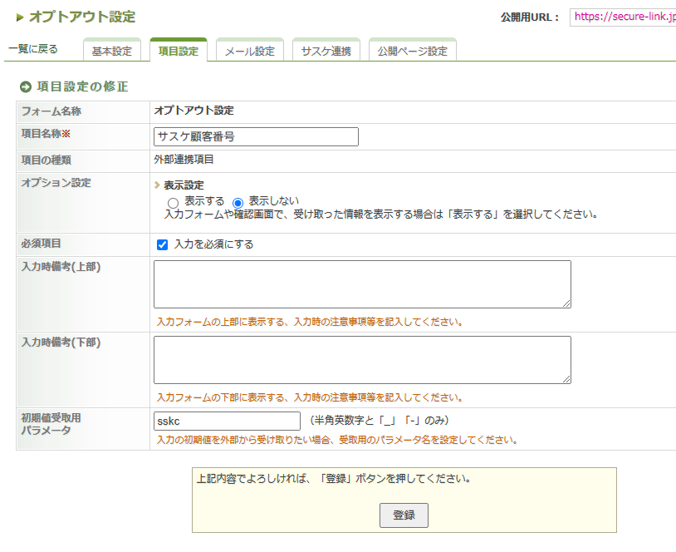Select the 表示する radio button
This screenshot has height=552, width=676.
[173, 203]
